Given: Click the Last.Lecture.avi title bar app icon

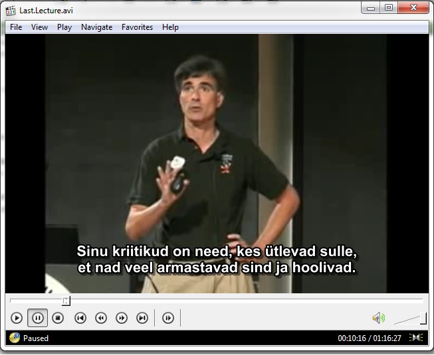Looking at the screenshot, I should (11, 9).
